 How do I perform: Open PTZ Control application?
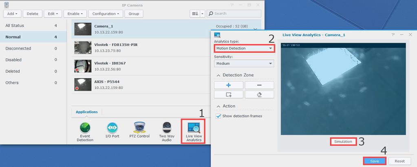(x=139, y=130)
